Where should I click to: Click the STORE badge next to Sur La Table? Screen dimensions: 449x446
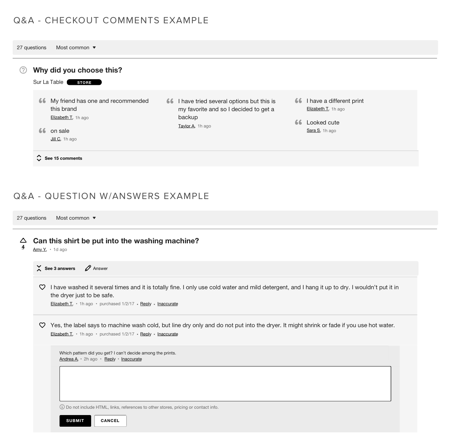(84, 82)
